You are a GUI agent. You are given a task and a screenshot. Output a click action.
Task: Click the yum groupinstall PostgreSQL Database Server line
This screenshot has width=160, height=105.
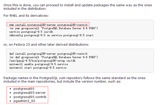54,28
